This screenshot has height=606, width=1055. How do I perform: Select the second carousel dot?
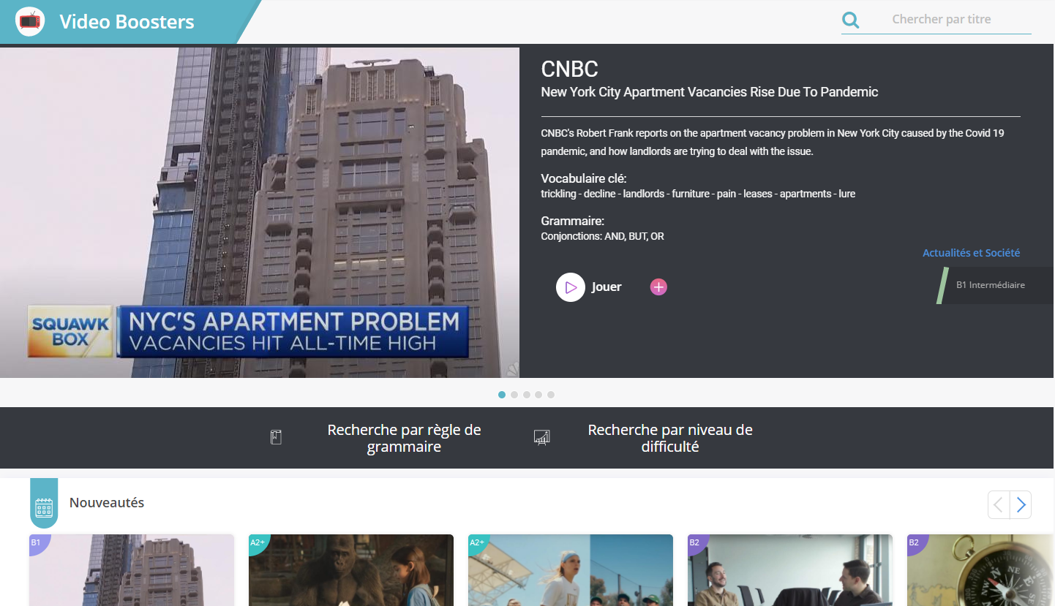tap(514, 395)
